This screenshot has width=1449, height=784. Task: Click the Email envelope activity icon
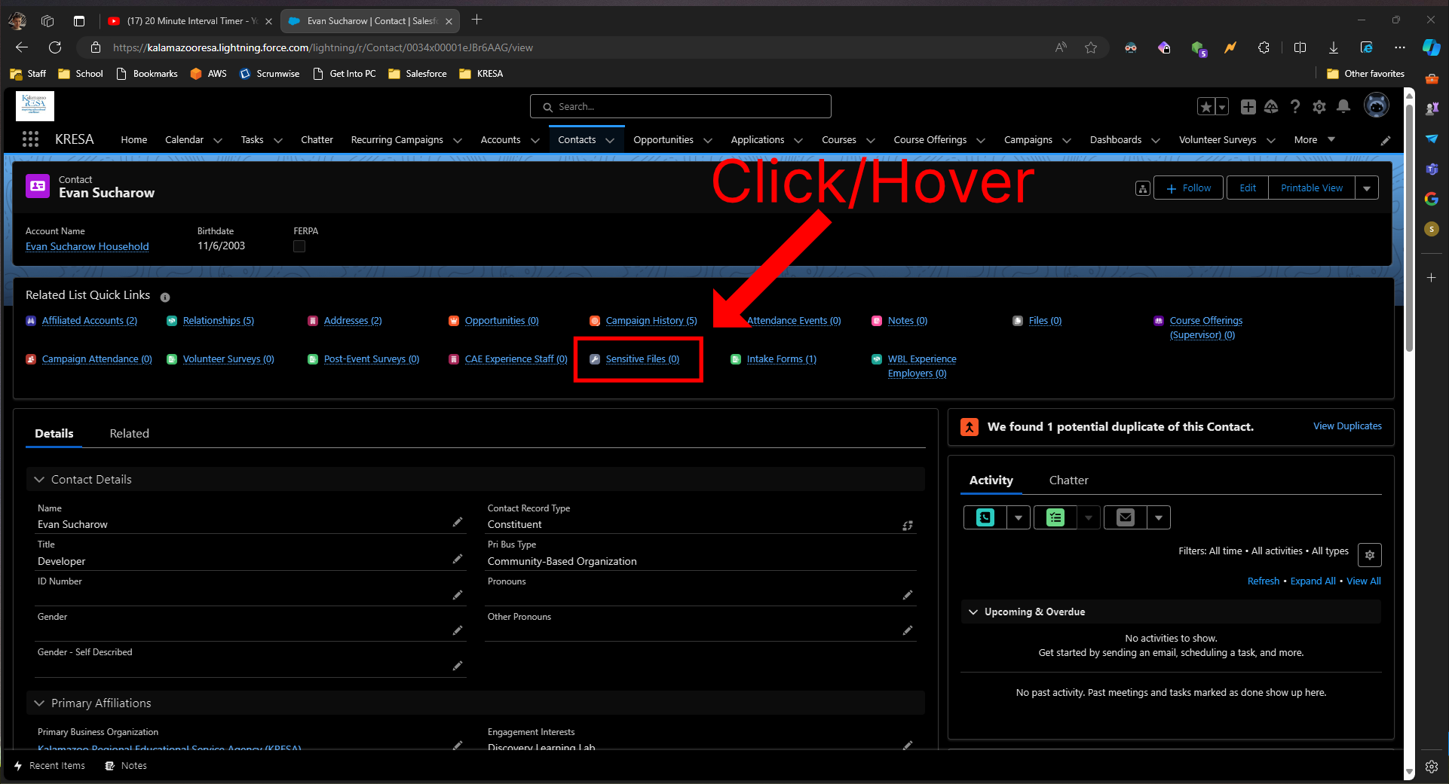[x=1125, y=517]
